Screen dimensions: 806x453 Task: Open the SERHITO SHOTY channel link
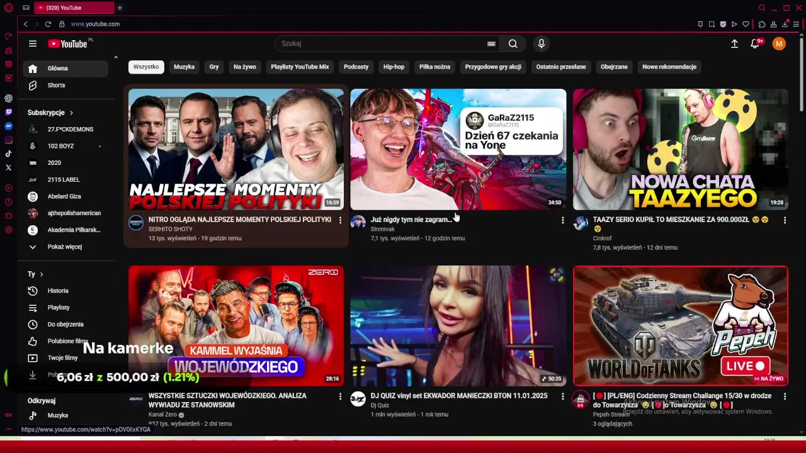click(171, 229)
